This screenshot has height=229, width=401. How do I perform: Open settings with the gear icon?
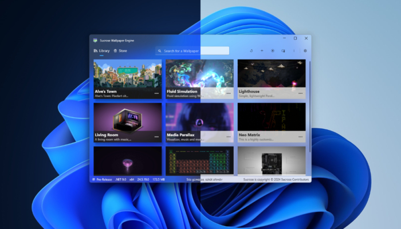tap(305, 50)
